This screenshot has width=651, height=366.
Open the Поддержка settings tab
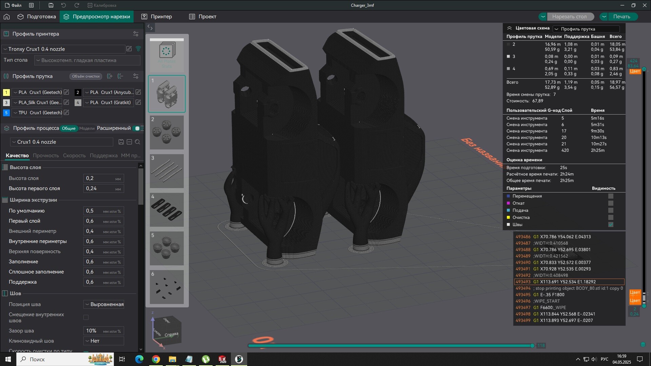103,156
